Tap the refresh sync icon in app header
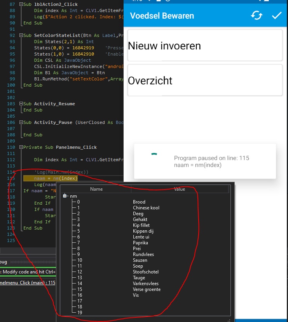This screenshot has height=322, width=288. tap(257, 16)
